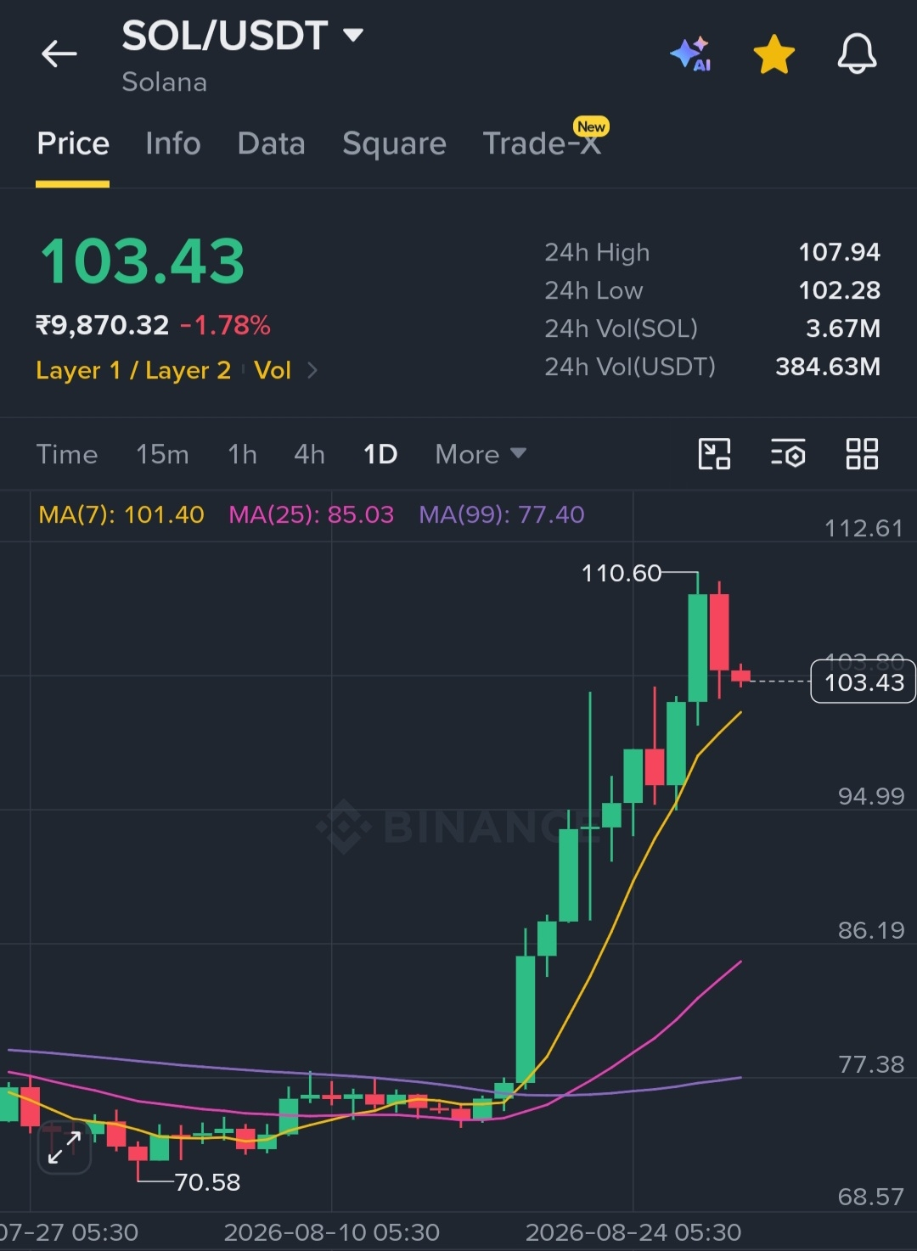Go back using the arrow icon
Image resolution: width=917 pixels, height=1251 pixels.
pyautogui.click(x=59, y=54)
